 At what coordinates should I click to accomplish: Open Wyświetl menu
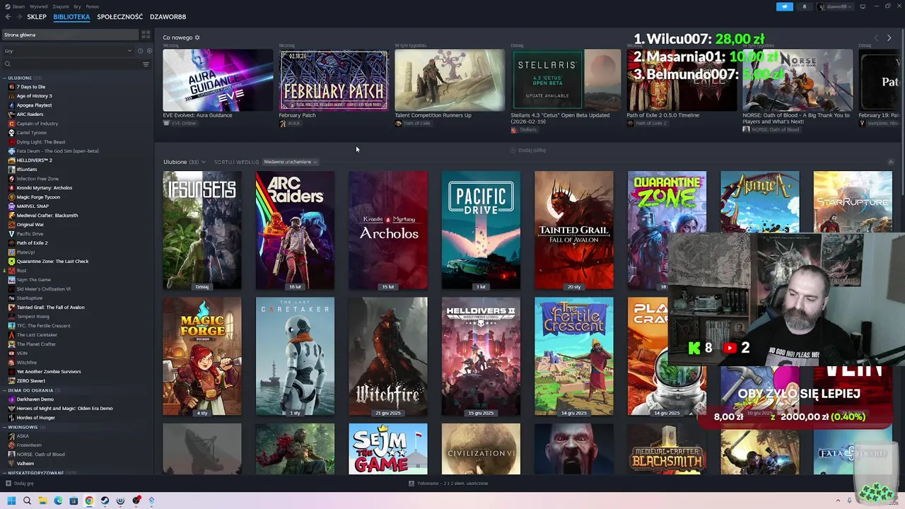coord(39,6)
